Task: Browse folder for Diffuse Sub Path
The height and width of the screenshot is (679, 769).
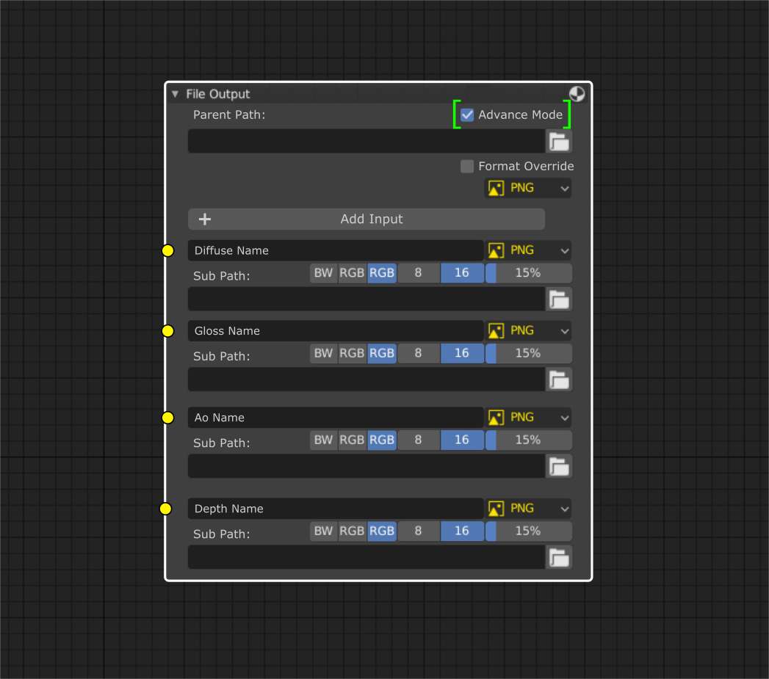Action: [x=559, y=299]
